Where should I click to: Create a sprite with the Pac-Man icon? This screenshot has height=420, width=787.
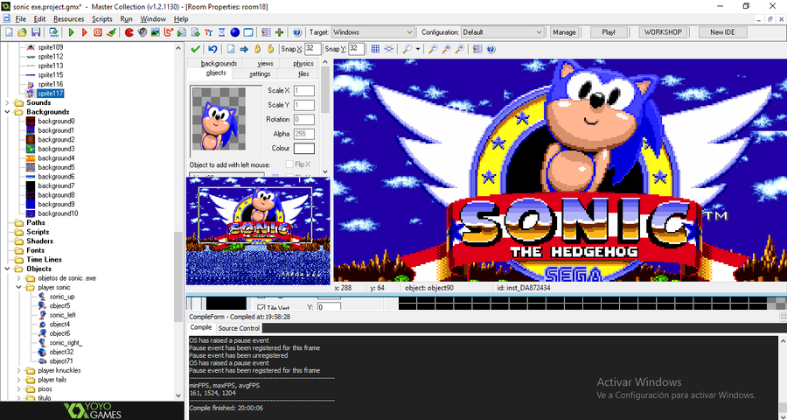(x=129, y=32)
